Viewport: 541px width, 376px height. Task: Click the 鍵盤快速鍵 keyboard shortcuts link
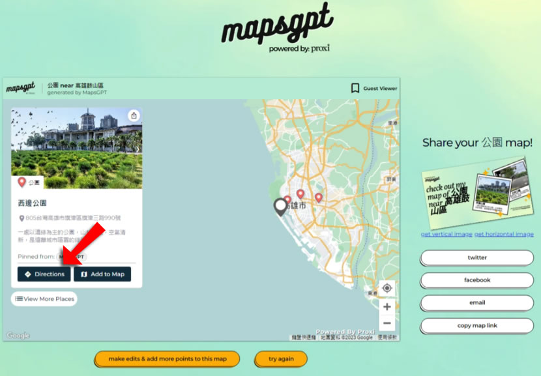click(304, 338)
